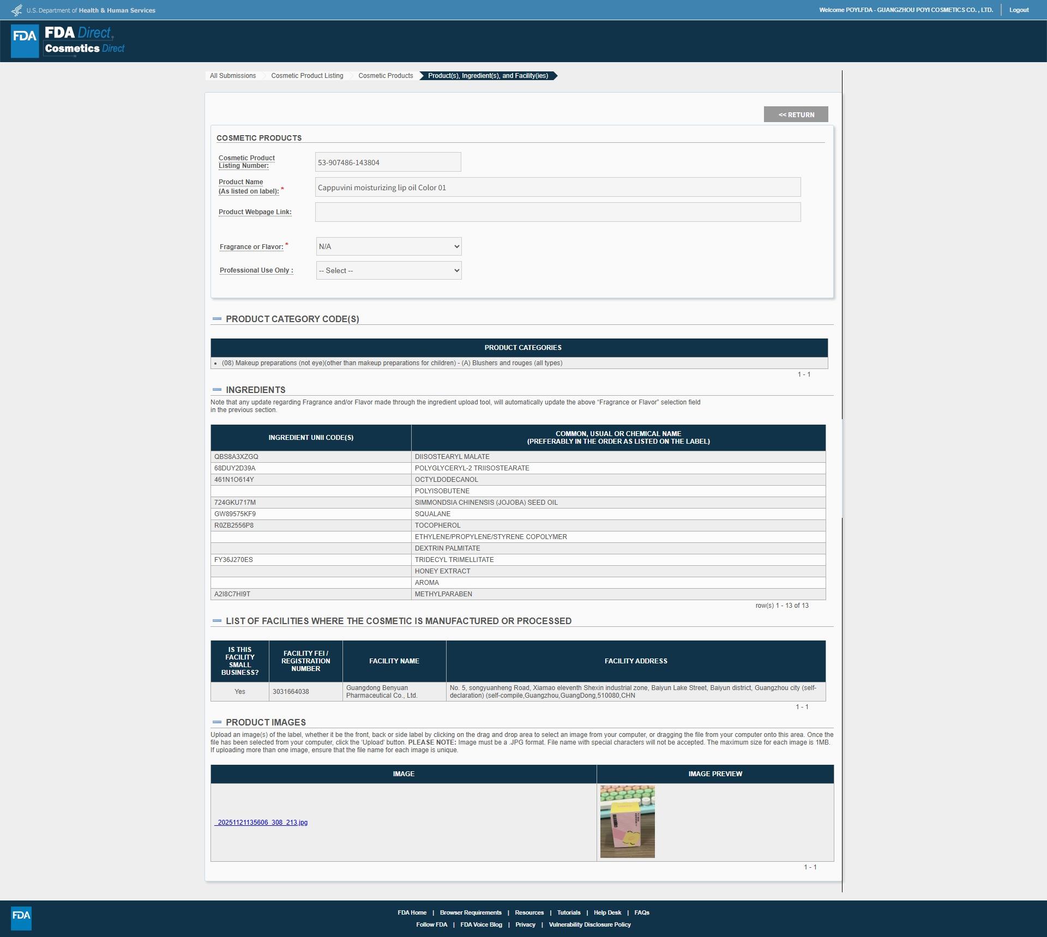Click the Product Webpage Link field
Screen dimensions: 1047x937
coord(557,212)
